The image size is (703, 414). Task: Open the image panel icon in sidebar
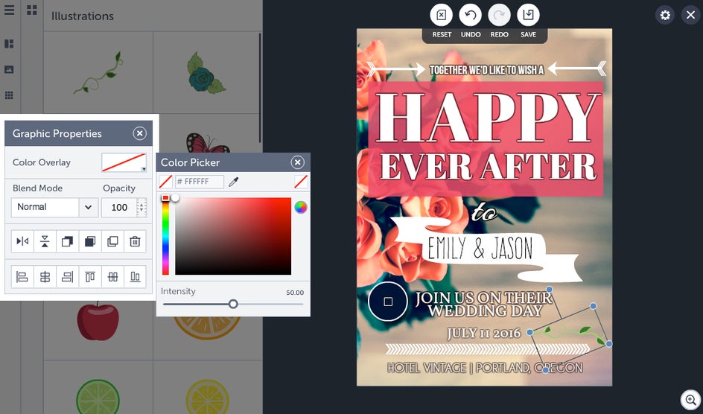9,69
